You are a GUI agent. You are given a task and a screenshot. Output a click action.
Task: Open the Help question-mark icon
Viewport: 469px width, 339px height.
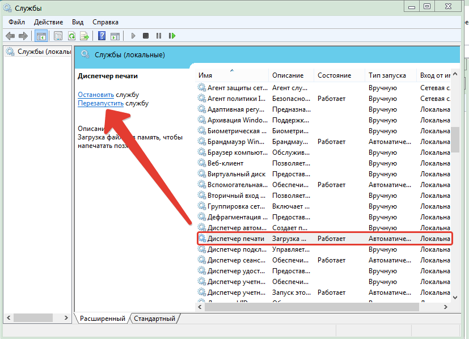(102, 36)
